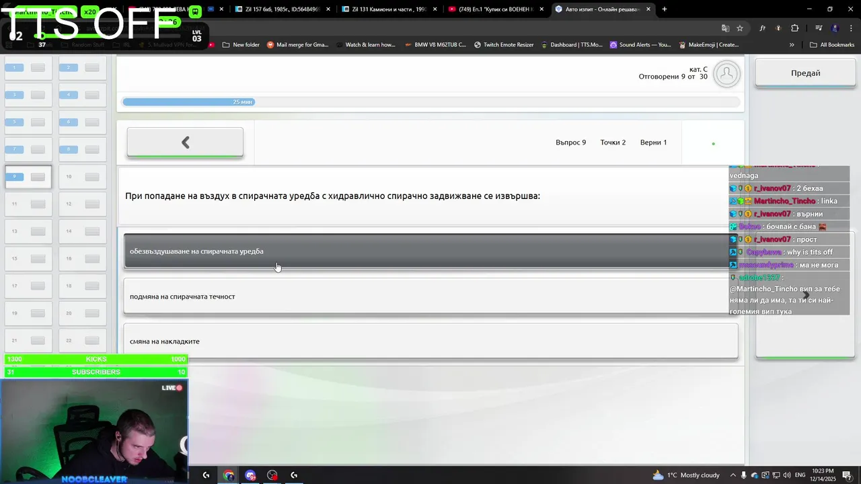The image size is (861, 484).
Task: Open question 21 in the navigator grid
Action: [28, 340]
